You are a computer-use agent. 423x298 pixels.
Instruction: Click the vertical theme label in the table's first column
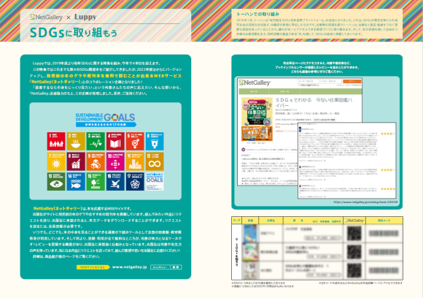pyautogui.click(x=236, y=252)
